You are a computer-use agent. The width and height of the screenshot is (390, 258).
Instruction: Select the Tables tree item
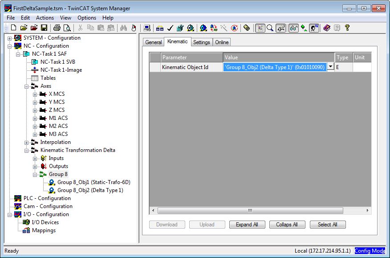point(48,78)
